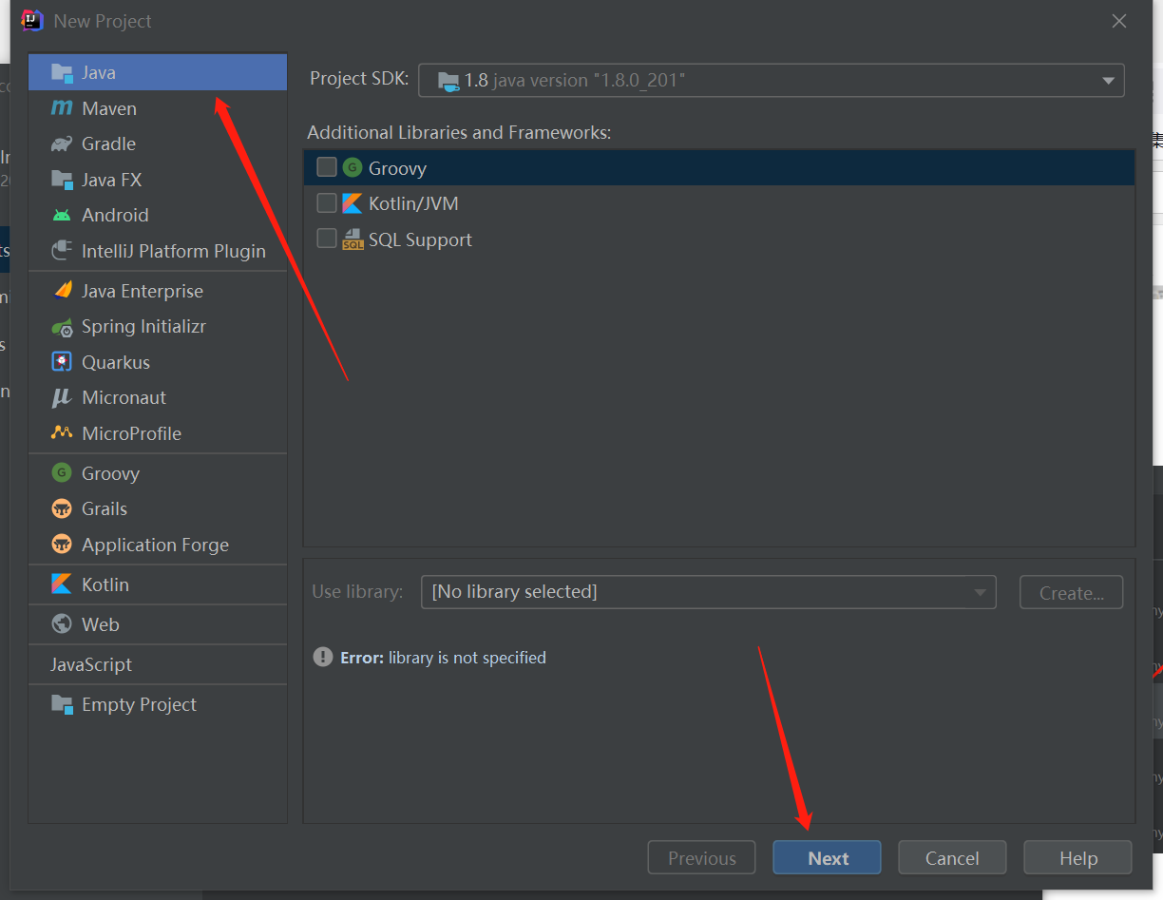Image resolution: width=1163 pixels, height=900 pixels.
Task: Click 'Additional Libraries and Frameworks:' label
Action: [459, 132]
